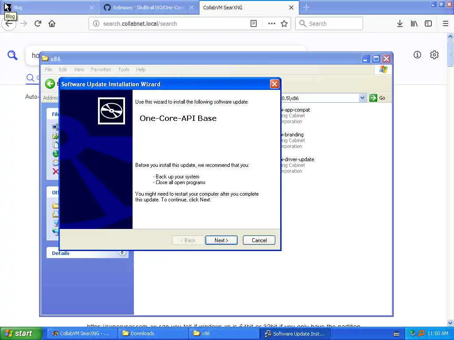Open the browser hamburger menu
This screenshot has width=454, height=340.
point(445,23)
